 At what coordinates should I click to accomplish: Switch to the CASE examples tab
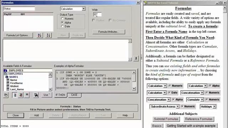click(74, 95)
